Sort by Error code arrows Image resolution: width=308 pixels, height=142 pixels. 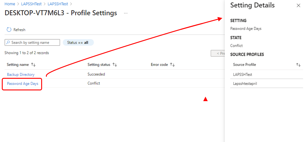point(172,65)
